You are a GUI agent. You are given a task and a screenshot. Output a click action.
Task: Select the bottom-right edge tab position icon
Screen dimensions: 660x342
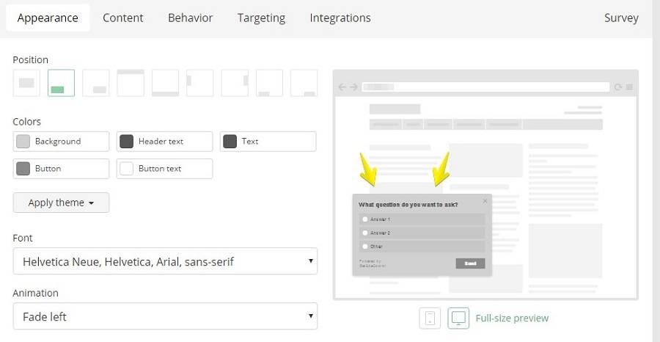pyautogui.click(x=304, y=83)
